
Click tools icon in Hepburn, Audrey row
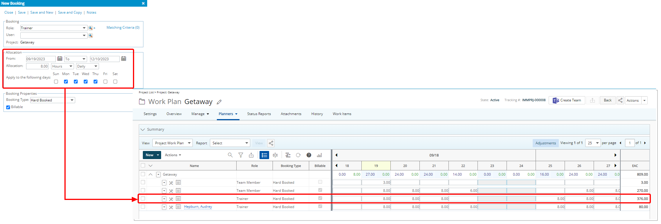tap(171, 207)
